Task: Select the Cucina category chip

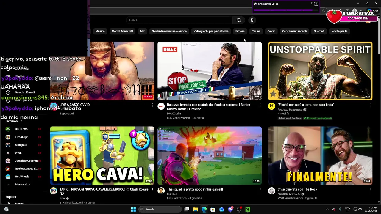Action: tap(256, 31)
